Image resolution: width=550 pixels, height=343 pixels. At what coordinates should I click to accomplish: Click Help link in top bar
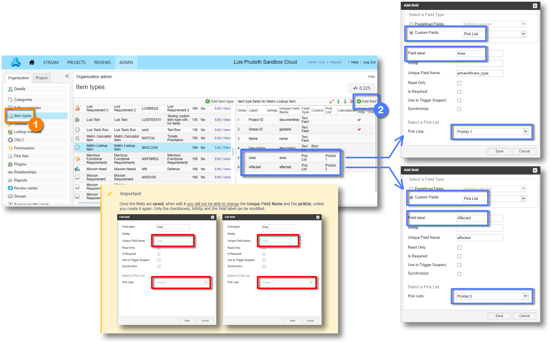[355, 62]
